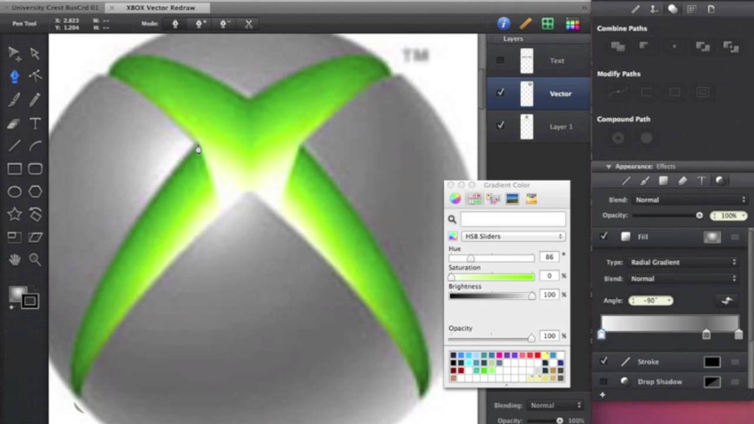Expand the toolbar overflow chevron
Image resolution: width=754 pixels, height=424 pixels.
coord(584,8)
